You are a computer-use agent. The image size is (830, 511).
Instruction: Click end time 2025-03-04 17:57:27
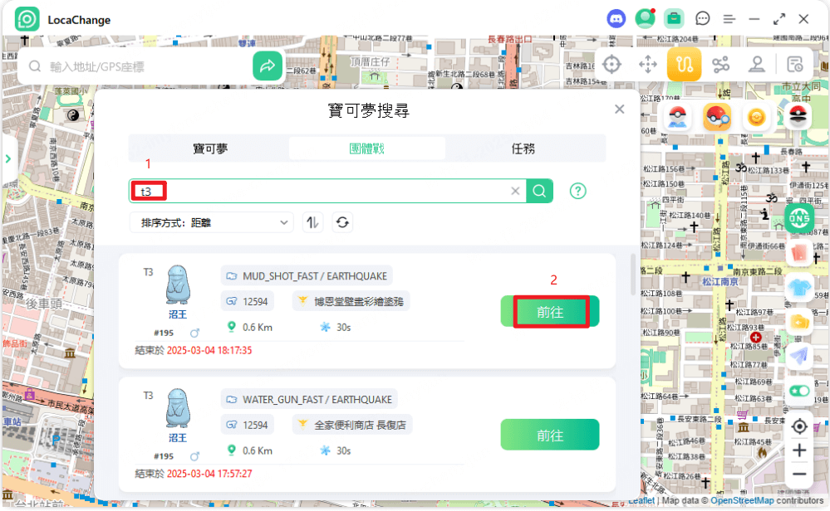(209, 474)
